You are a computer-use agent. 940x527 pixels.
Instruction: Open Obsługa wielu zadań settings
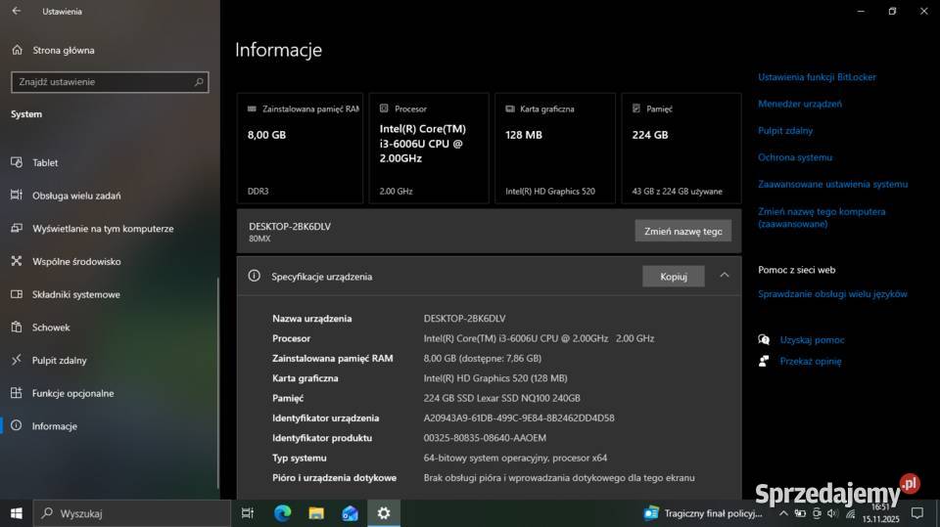coord(76,196)
